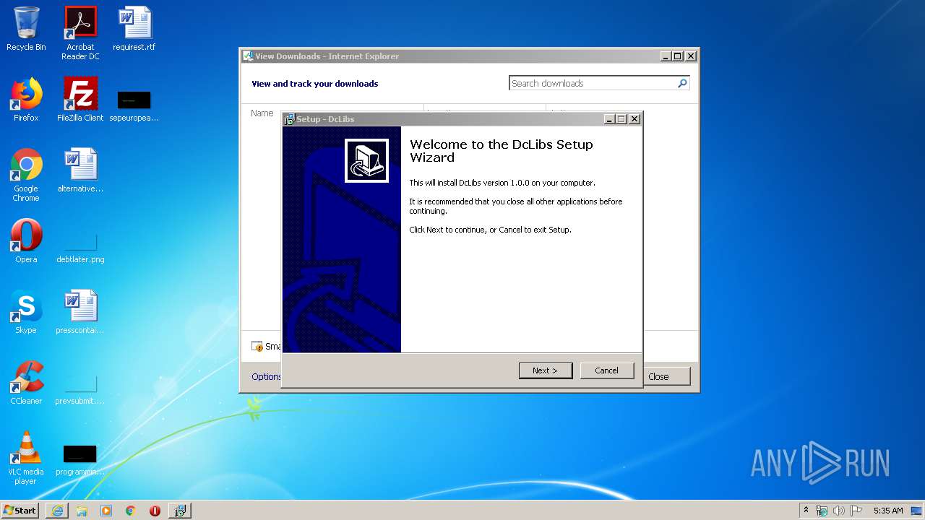The width and height of the screenshot is (925, 520).
Task: Select the VLC media player shortcut
Action: [26, 458]
